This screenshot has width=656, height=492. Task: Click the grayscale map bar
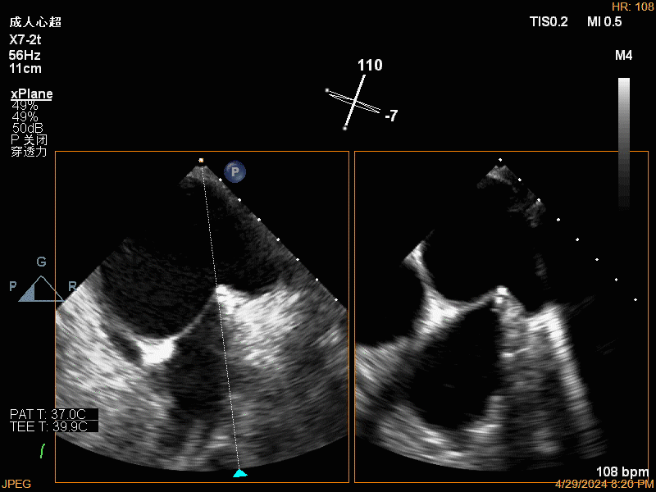click(x=624, y=143)
